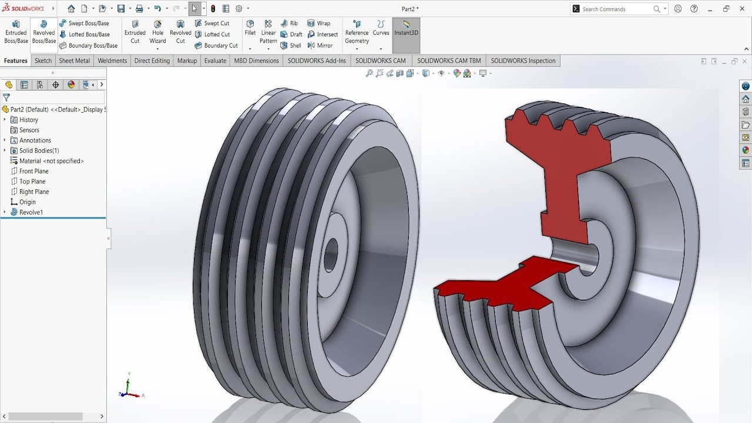Viewport: 752px width, 423px height.
Task: Expand the History tree node
Action: [x=5, y=120]
